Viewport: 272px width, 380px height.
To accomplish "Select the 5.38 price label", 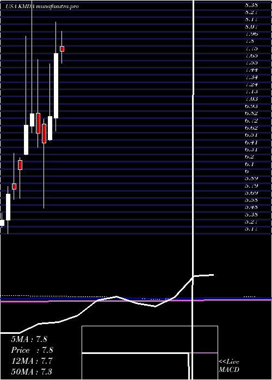I will coord(251,214).
